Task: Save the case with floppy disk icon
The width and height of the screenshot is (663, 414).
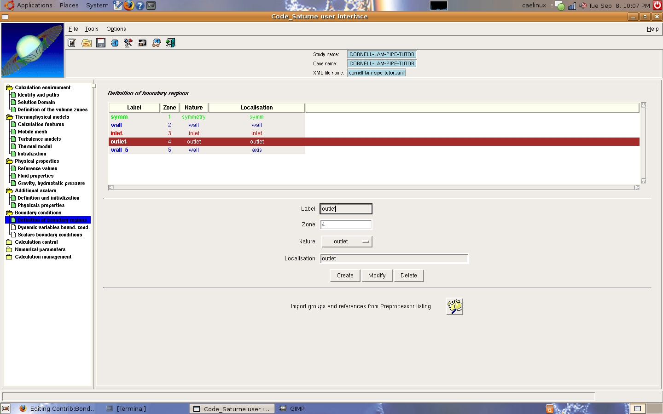Action: tap(101, 43)
